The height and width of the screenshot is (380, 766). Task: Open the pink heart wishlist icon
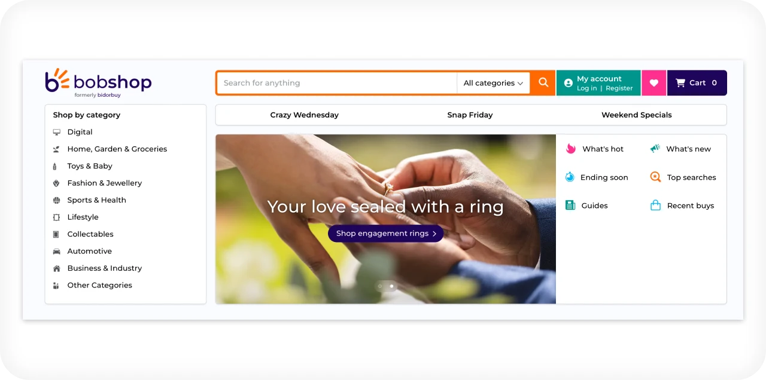pos(654,83)
